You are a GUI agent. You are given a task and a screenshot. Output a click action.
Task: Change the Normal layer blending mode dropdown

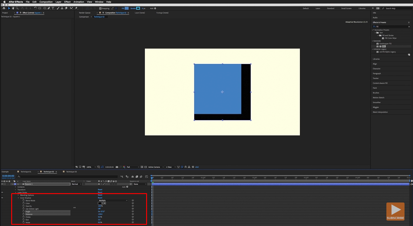pyautogui.click(x=77, y=184)
